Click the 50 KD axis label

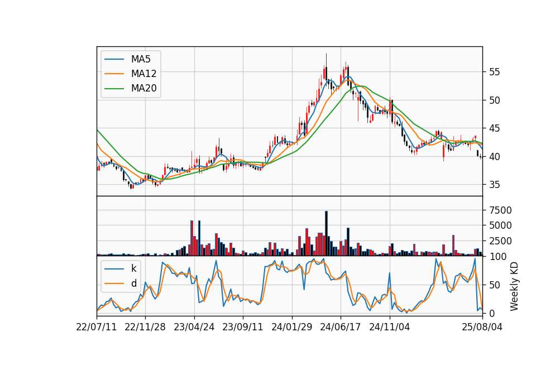pos(495,285)
